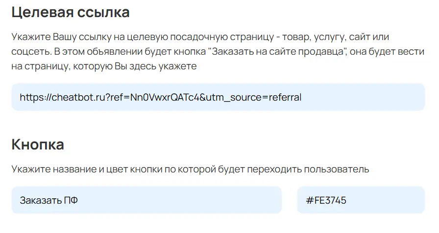Image resolution: width=439 pixels, height=233 pixels.
Task: Click the target link URL input field
Action: 218,97
